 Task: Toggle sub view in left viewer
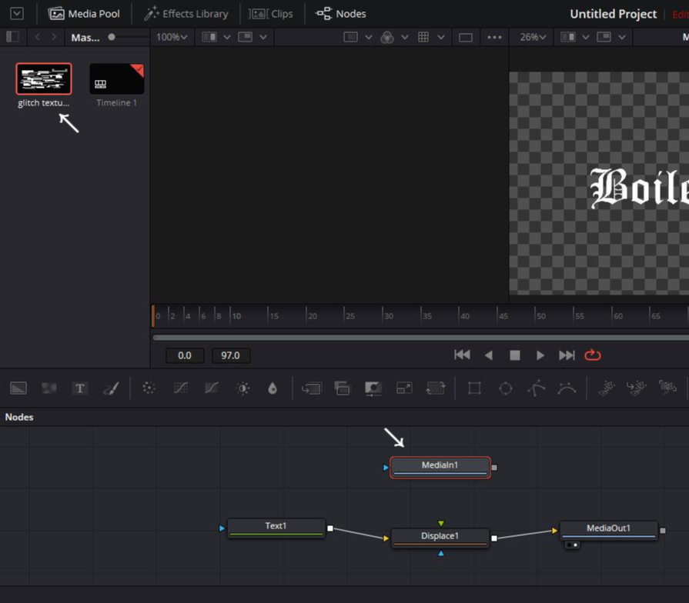246,38
